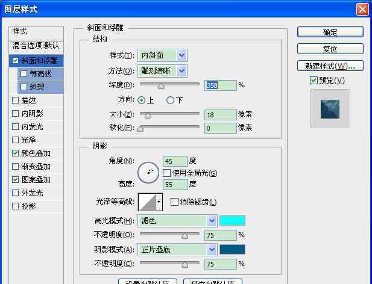Click the 深度 percentage input field

click(x=221, y=85)
